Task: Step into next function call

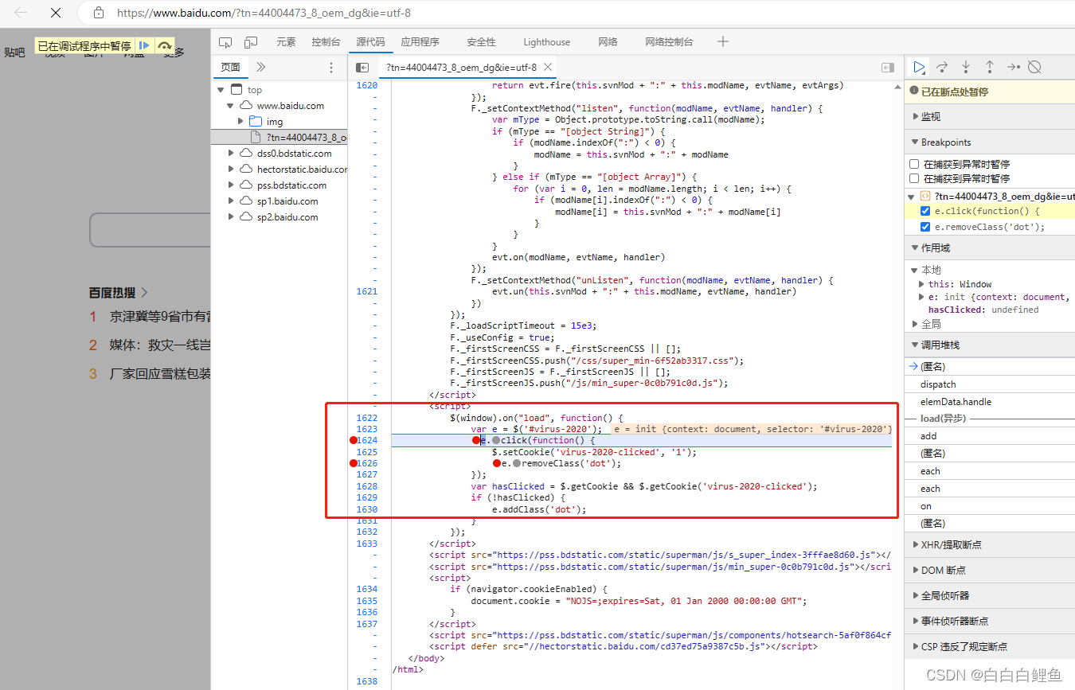Action: (x=966, y=67)
